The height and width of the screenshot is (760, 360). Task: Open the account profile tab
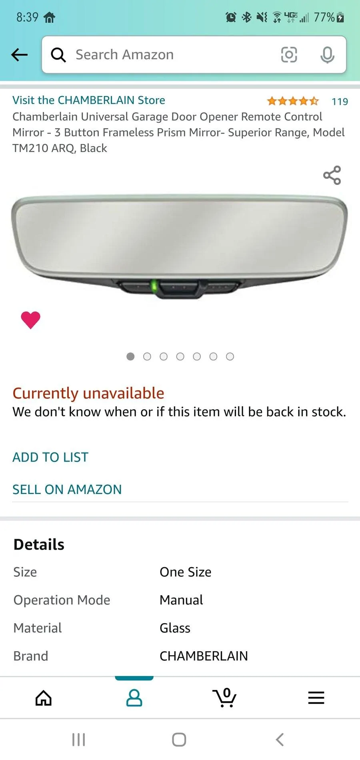click(134, 698)
